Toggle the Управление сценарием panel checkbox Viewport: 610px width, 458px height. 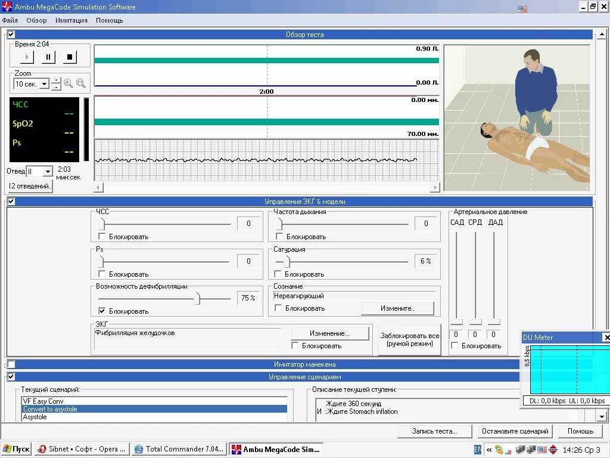(11, 377)
